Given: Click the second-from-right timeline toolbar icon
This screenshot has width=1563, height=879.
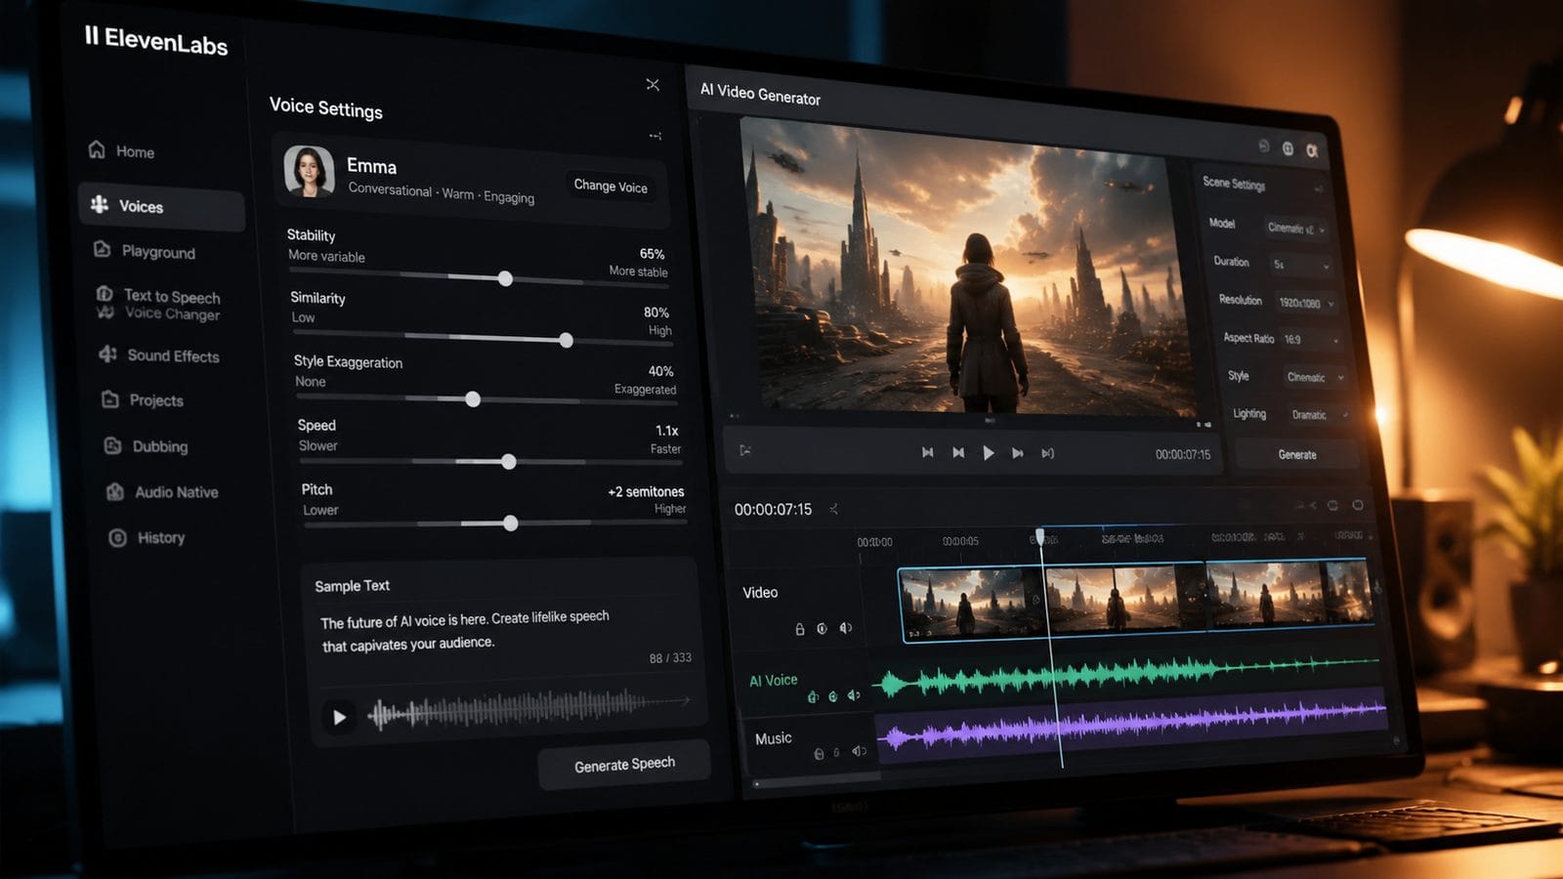Looking at the screenshot, I should [1332, 505].
